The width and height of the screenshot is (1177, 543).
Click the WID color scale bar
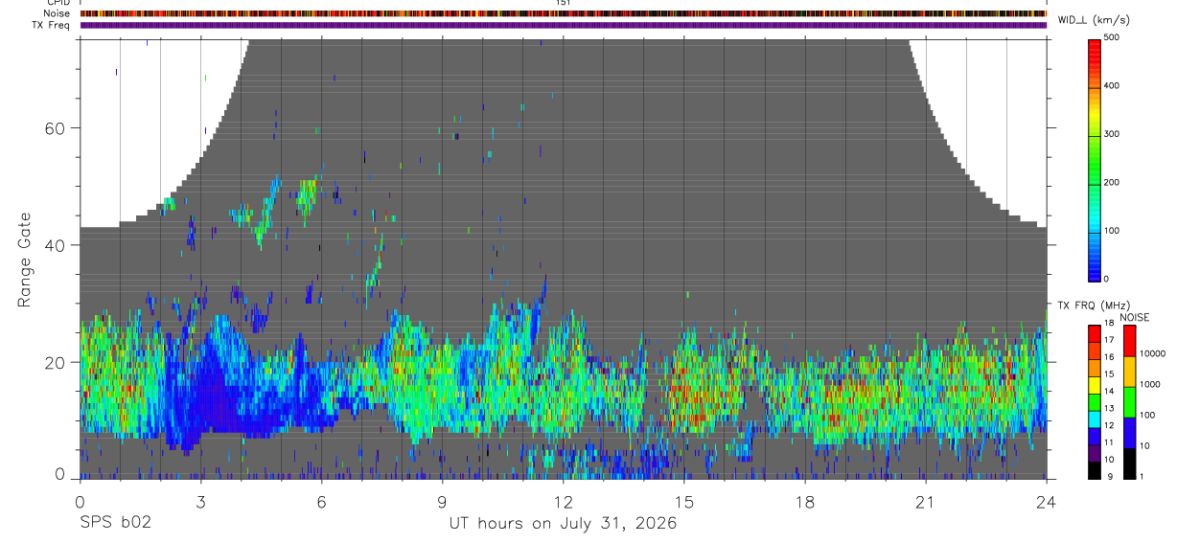point(1095,158)
